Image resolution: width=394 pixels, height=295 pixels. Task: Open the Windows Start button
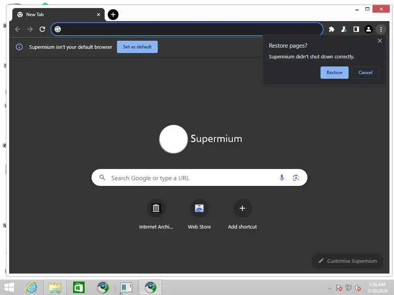coord(9,287)
